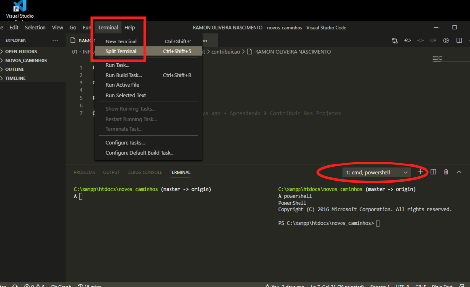The image size is (470, 287).
Task: Click CRLF line ending indicator
Action: (x=420, y=285)
